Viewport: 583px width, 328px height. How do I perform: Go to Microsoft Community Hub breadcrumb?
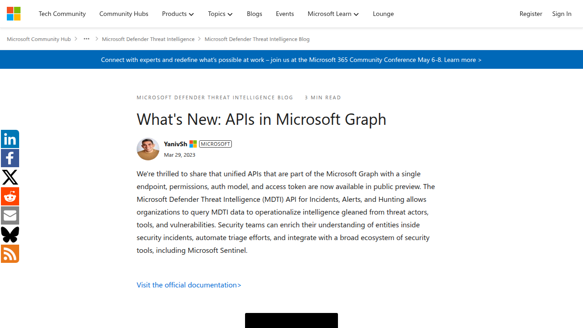point(39,39)
